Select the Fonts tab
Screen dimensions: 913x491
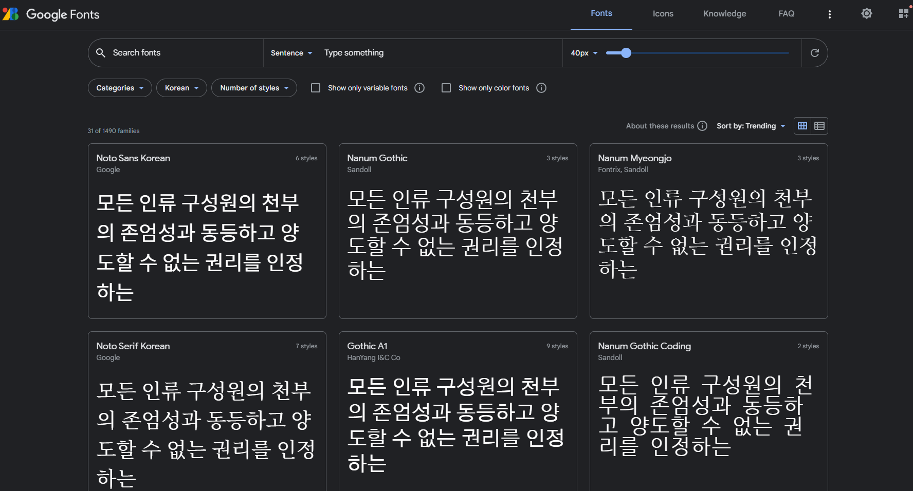[x=601, y=13]
